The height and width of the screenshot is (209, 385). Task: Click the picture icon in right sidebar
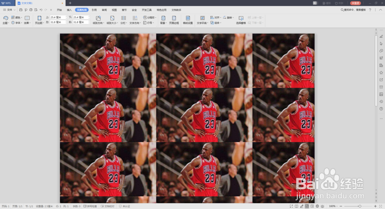tap(381, 94)
